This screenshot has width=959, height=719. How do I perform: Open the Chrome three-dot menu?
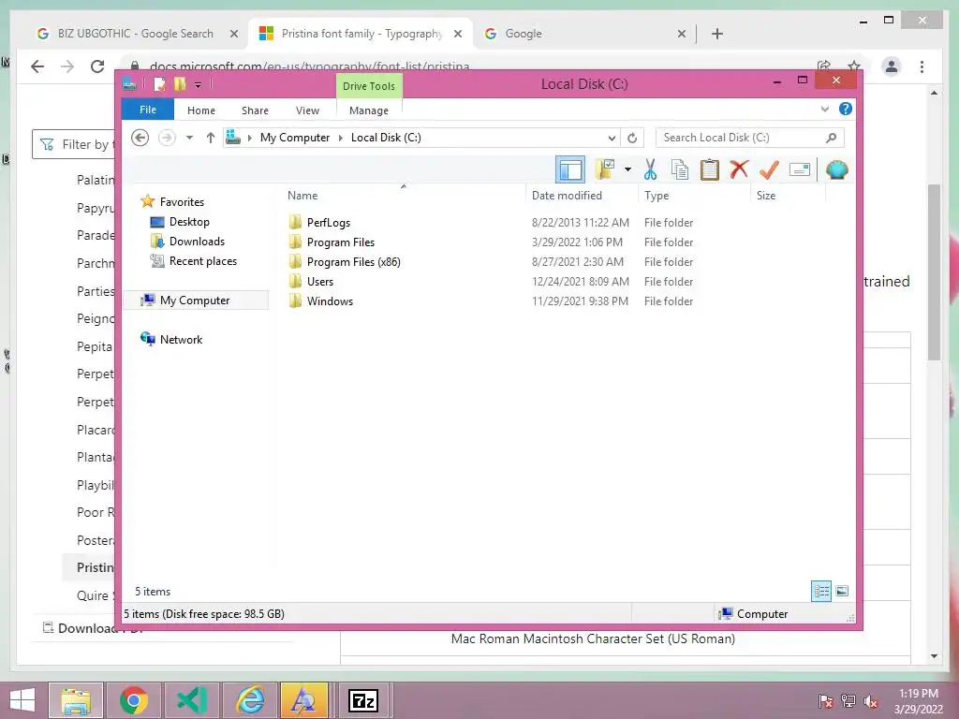pyautogui.click(x=922, y=66)
